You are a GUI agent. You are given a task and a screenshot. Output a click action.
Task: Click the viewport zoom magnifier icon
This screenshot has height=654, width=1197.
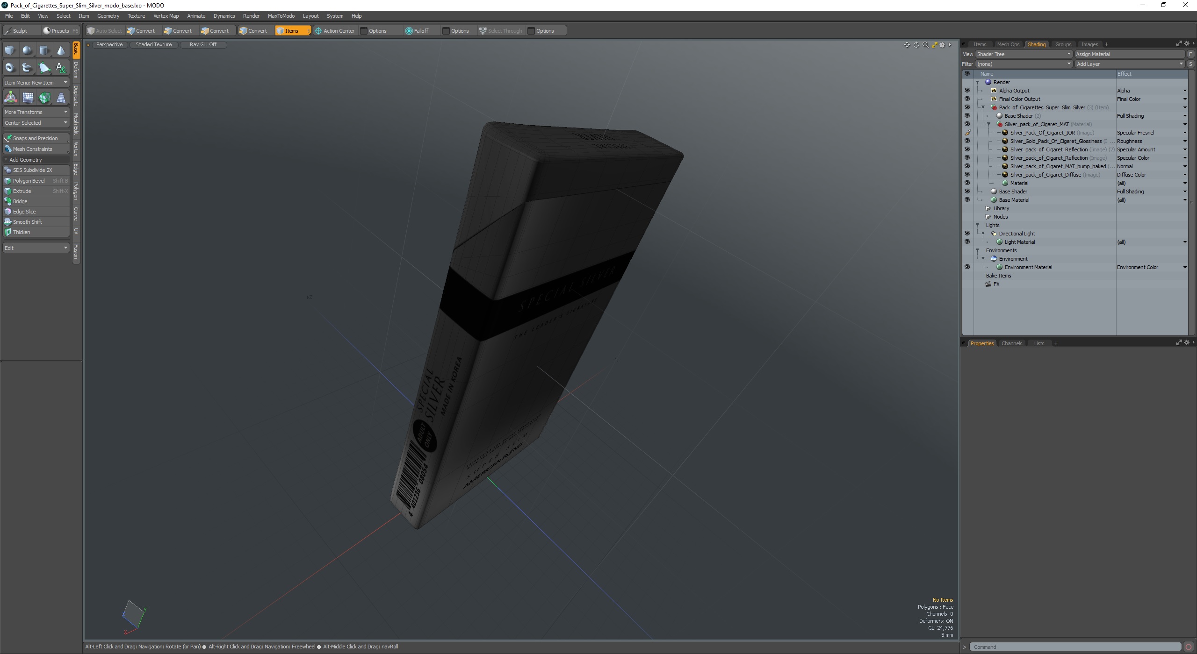925,45
